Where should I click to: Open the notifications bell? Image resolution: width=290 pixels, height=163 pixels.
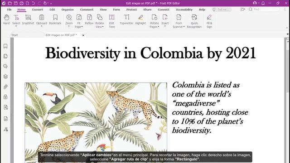(263, 3)
